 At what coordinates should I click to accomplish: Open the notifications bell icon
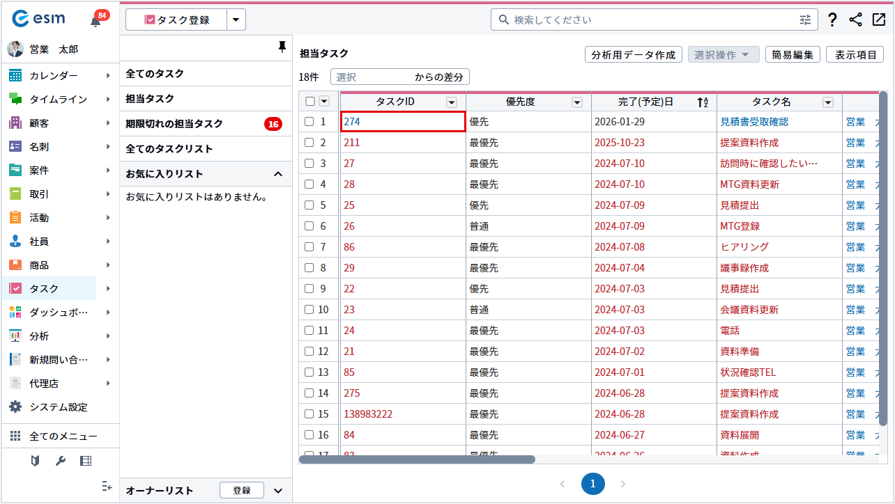pos(95,21)
